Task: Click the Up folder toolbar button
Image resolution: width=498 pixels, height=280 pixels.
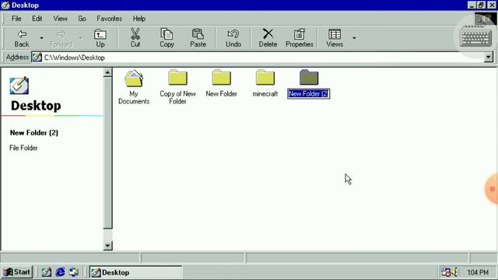Action: [100, 38]
